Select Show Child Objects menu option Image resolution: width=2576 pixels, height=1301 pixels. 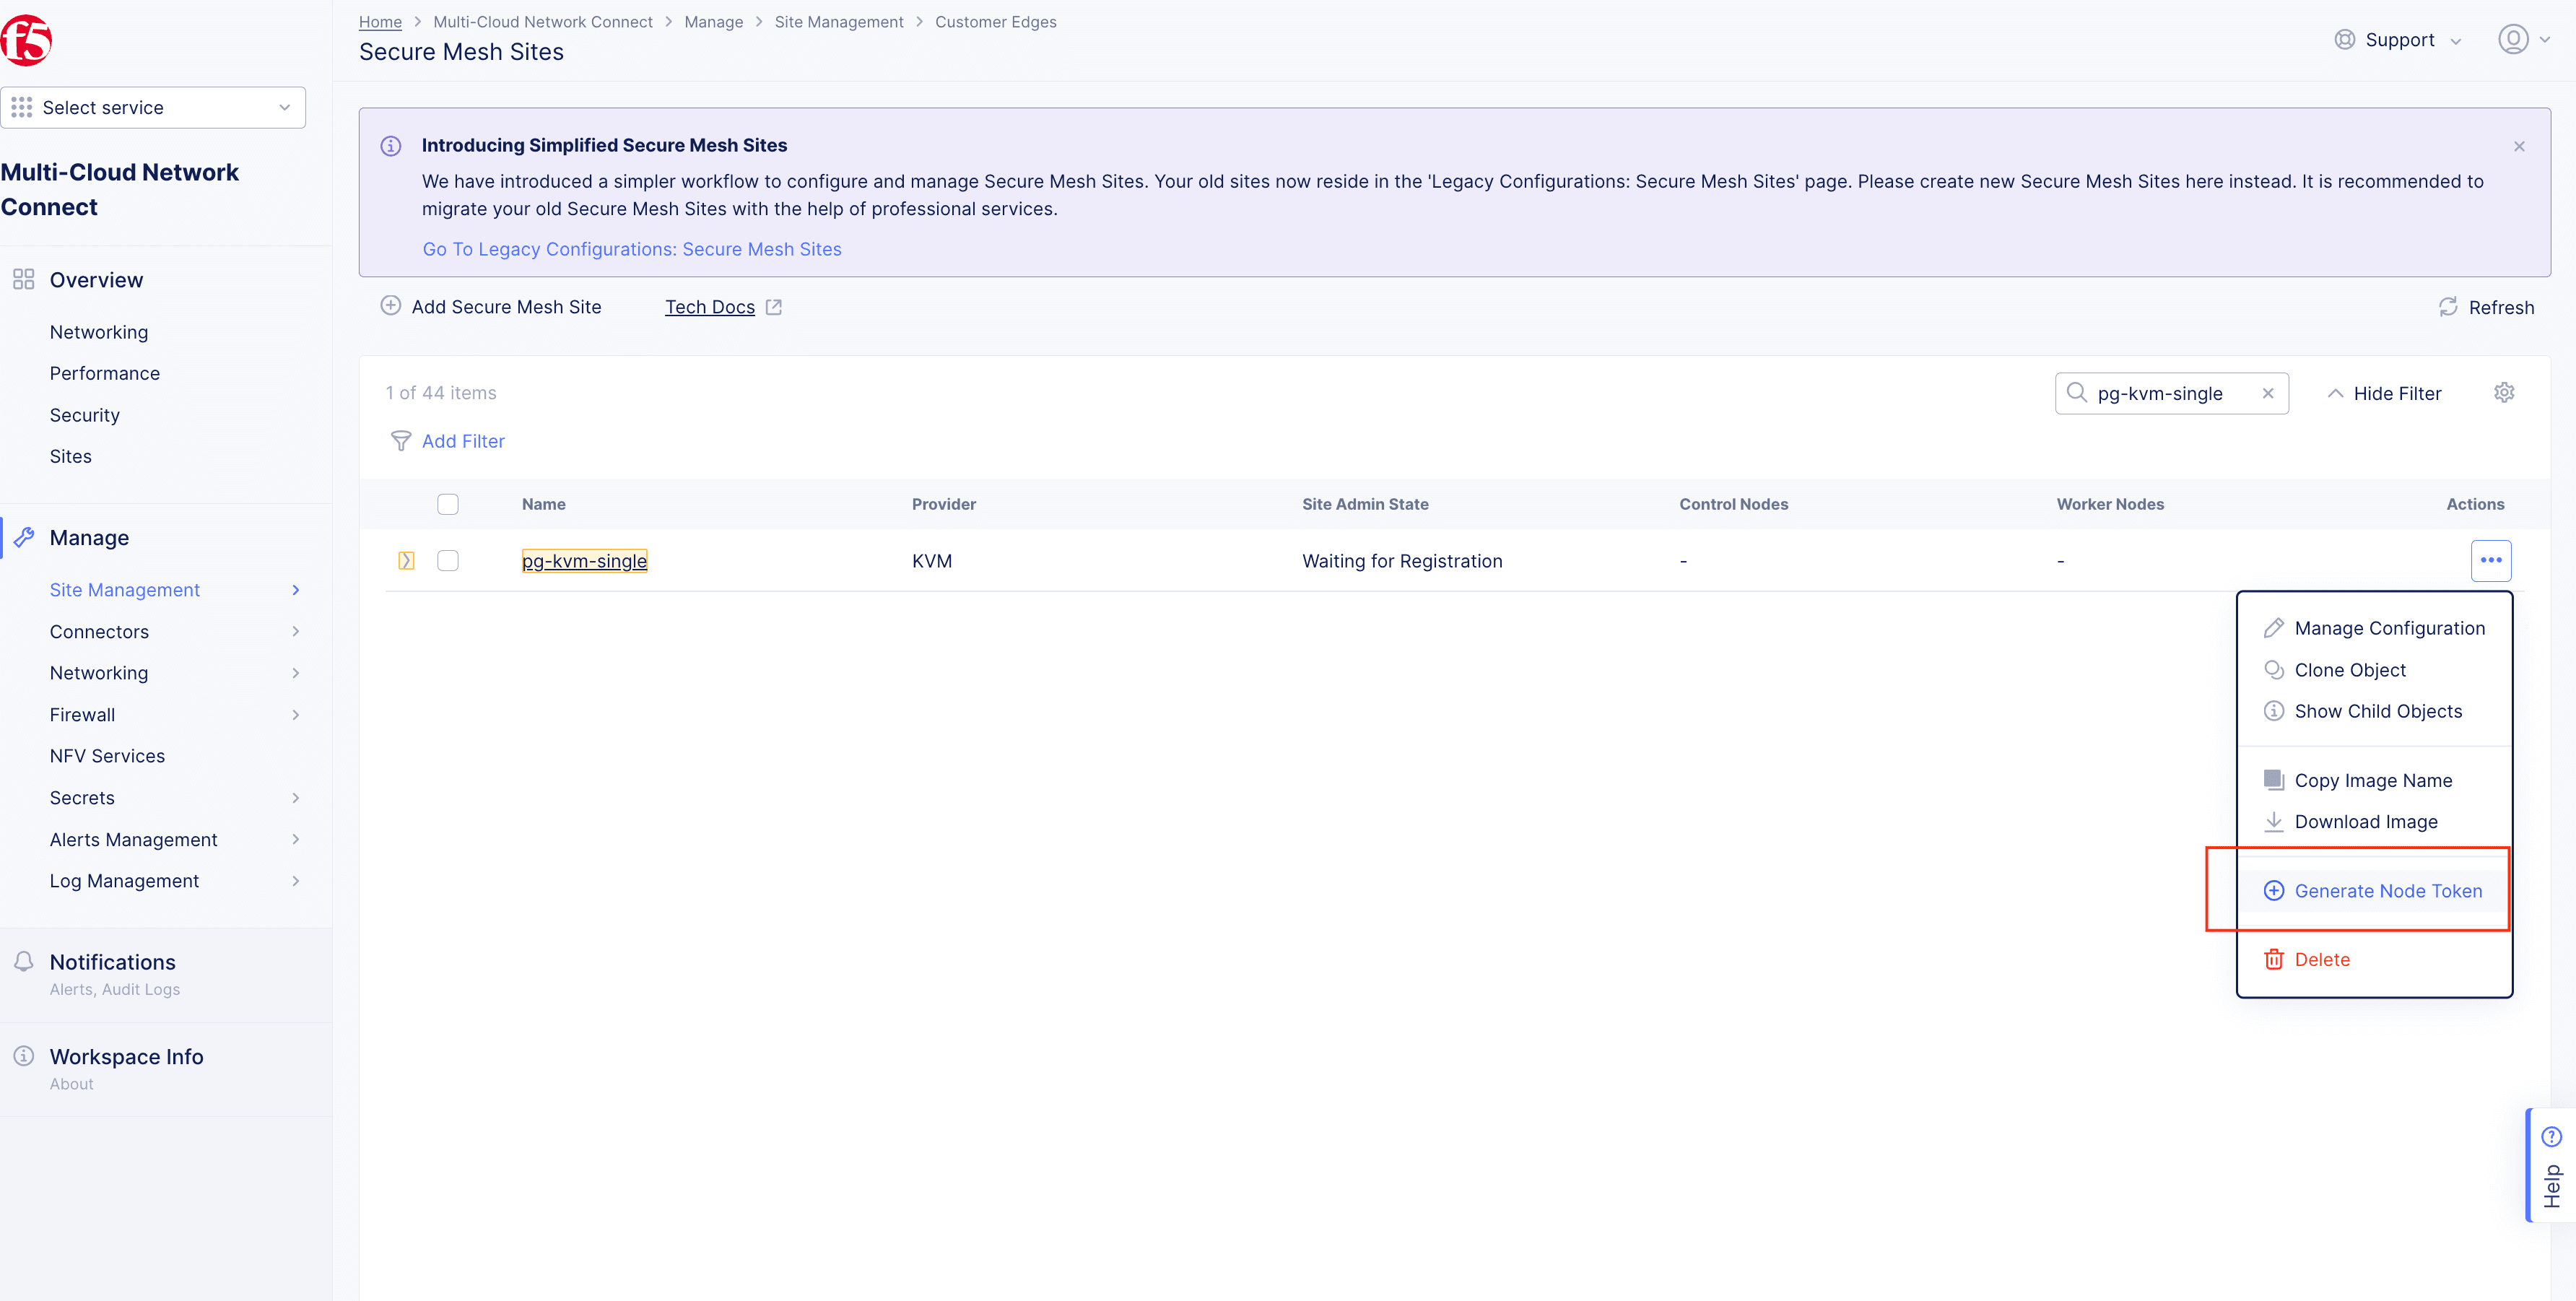click(2377, 710)
